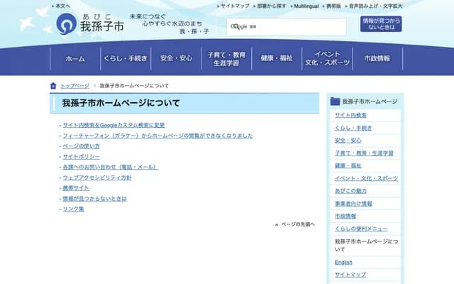Open the 市政情報 navigation tab

[377, 59]
